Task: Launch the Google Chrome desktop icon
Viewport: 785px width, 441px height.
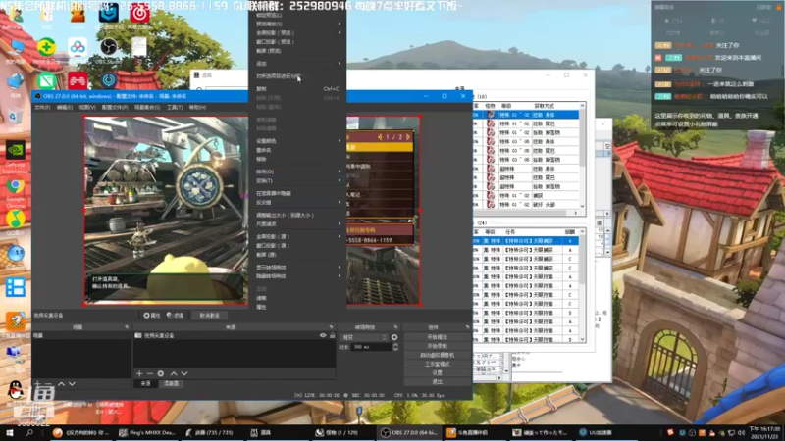Action: [16, 186]
